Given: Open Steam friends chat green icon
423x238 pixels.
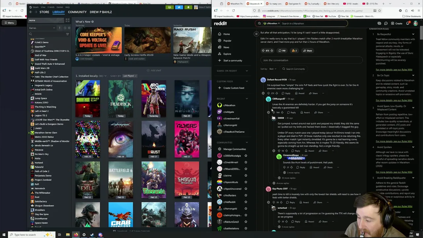Looking at the screenshot, I should (170, 7).
